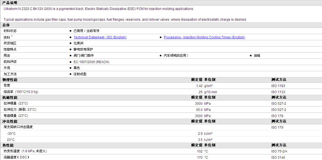Click the 黑色 appearance value
Viewport: 322px width, 160px height.
(x=77, y=68)
